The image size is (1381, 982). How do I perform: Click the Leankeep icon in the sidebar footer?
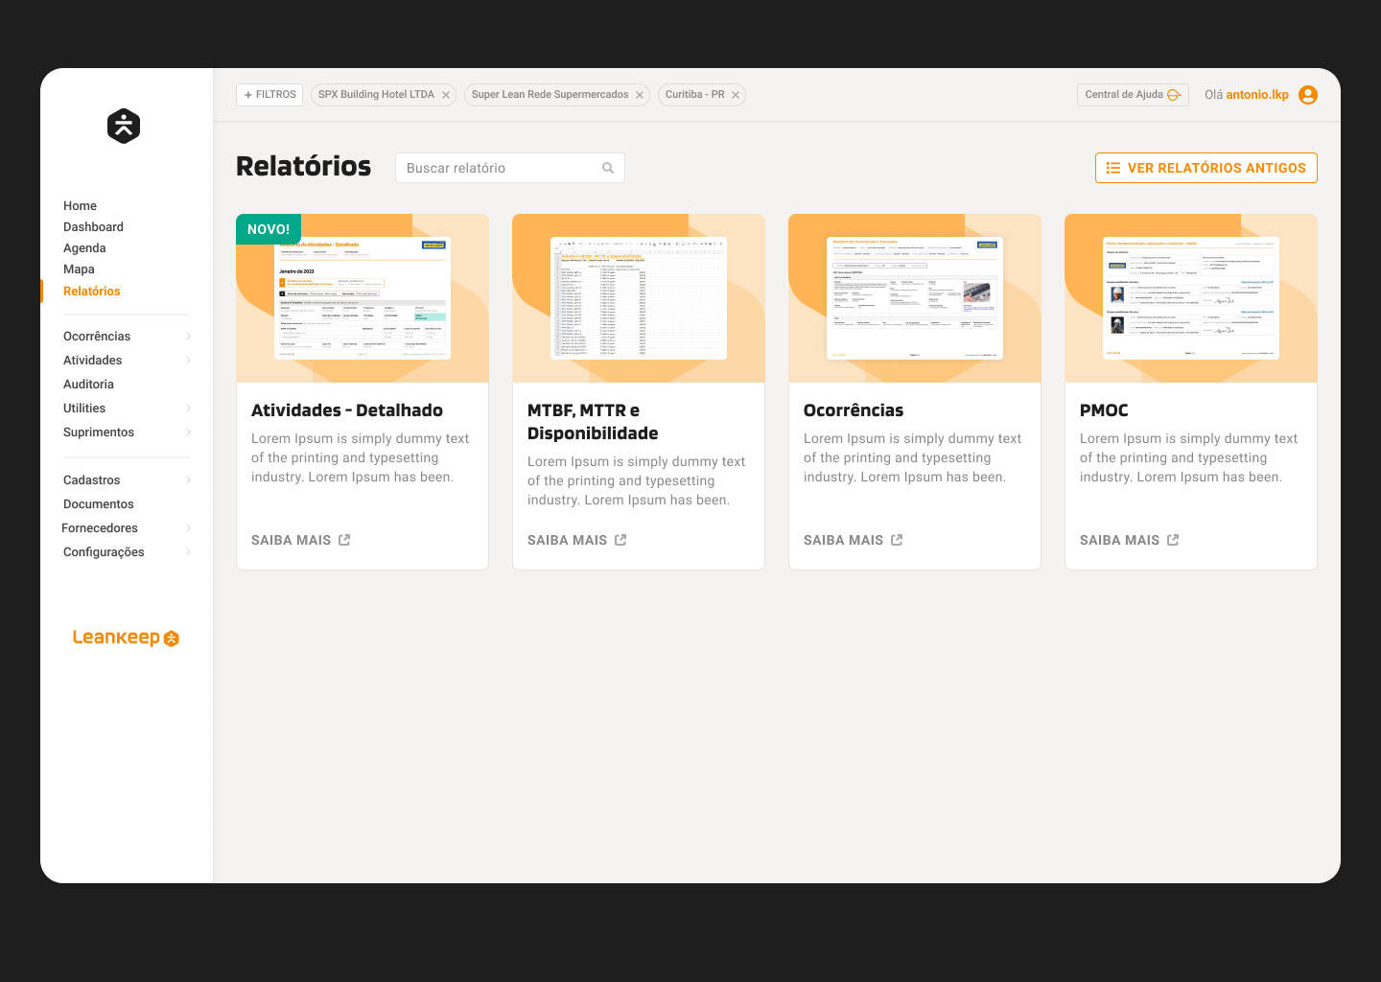pyautogui.click(x=171, y=637)
